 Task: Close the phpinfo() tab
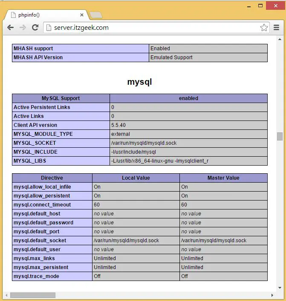[82, 15]
